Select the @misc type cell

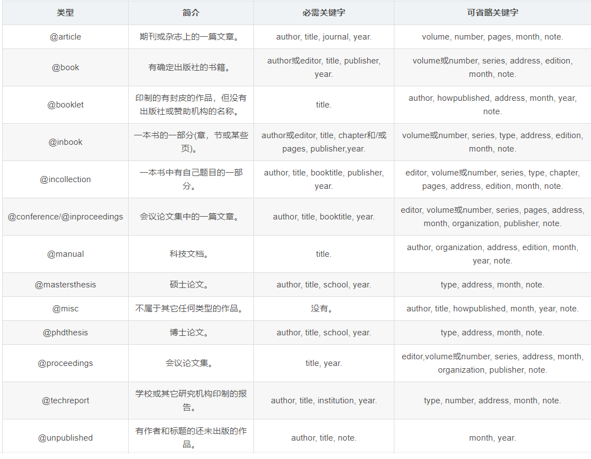65,309
